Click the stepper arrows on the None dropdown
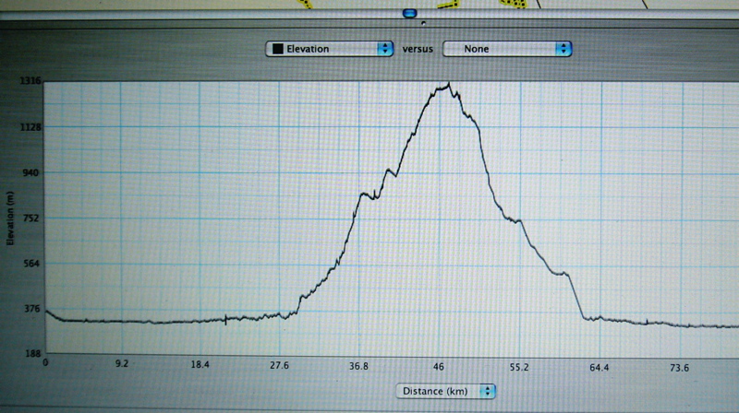This screenshot has width=739, height=413. [563, 49]
